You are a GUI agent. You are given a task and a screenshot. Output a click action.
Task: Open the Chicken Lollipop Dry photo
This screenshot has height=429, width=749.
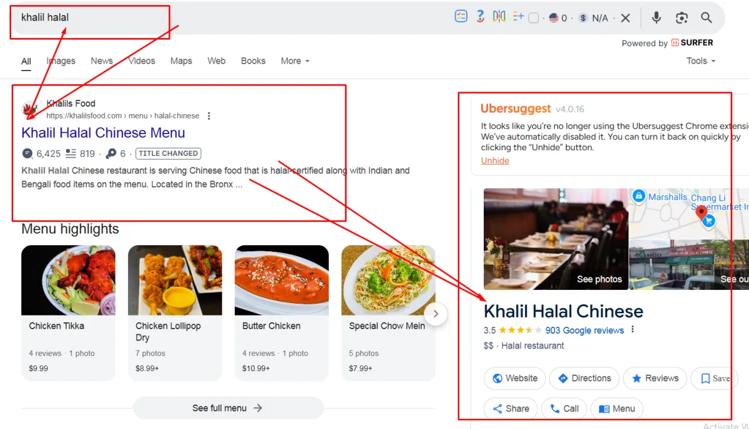[175, 280]
